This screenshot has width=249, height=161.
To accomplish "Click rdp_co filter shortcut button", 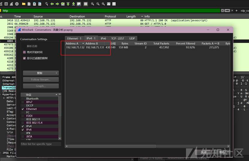I will (x=244, y=11).
